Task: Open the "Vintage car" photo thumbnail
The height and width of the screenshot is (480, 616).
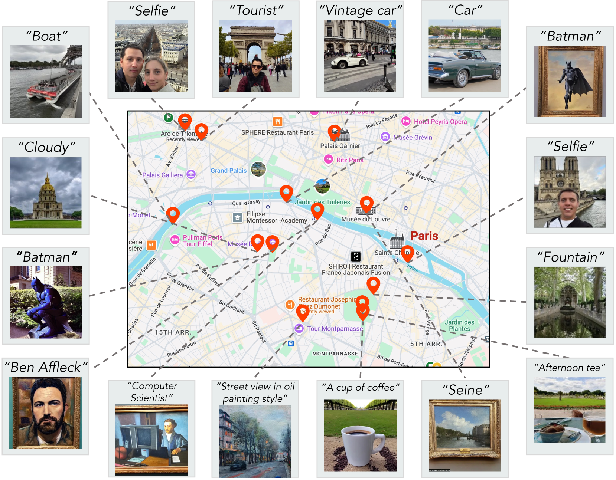Action: (360, 56)
